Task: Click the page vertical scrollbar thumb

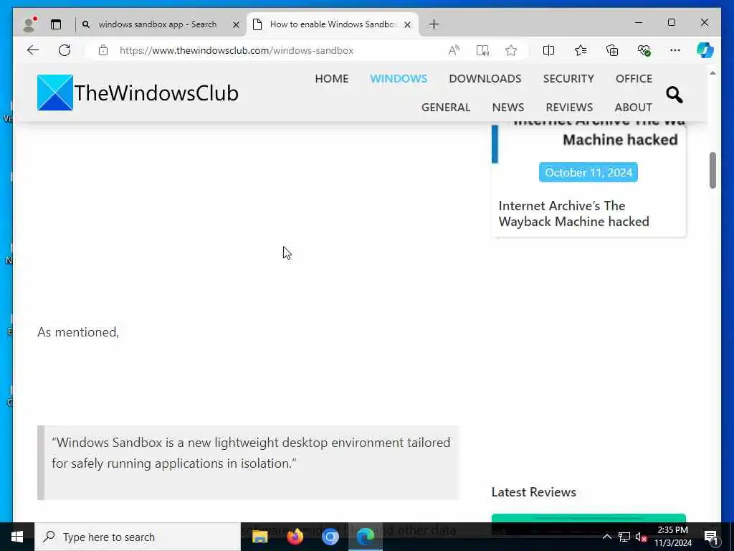Action: coord(712,170)
